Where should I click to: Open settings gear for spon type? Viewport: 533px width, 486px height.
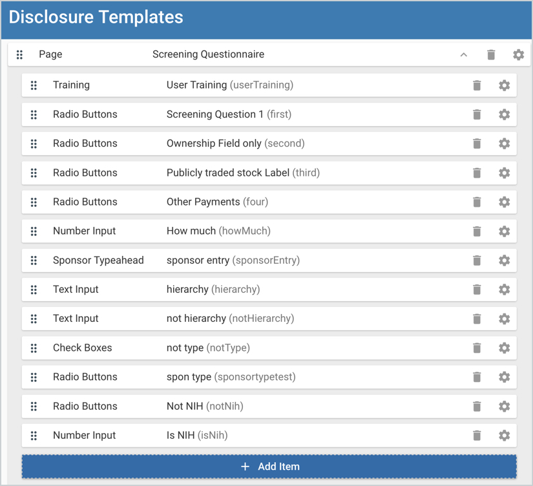tap(504, 377)
